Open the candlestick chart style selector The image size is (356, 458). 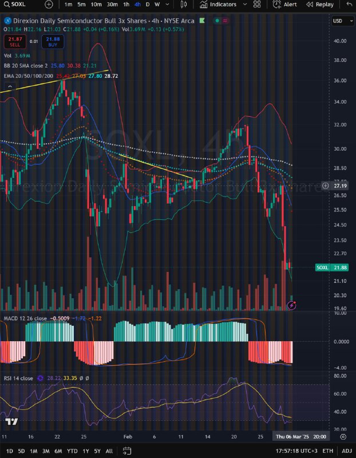[x=183, y=5]
